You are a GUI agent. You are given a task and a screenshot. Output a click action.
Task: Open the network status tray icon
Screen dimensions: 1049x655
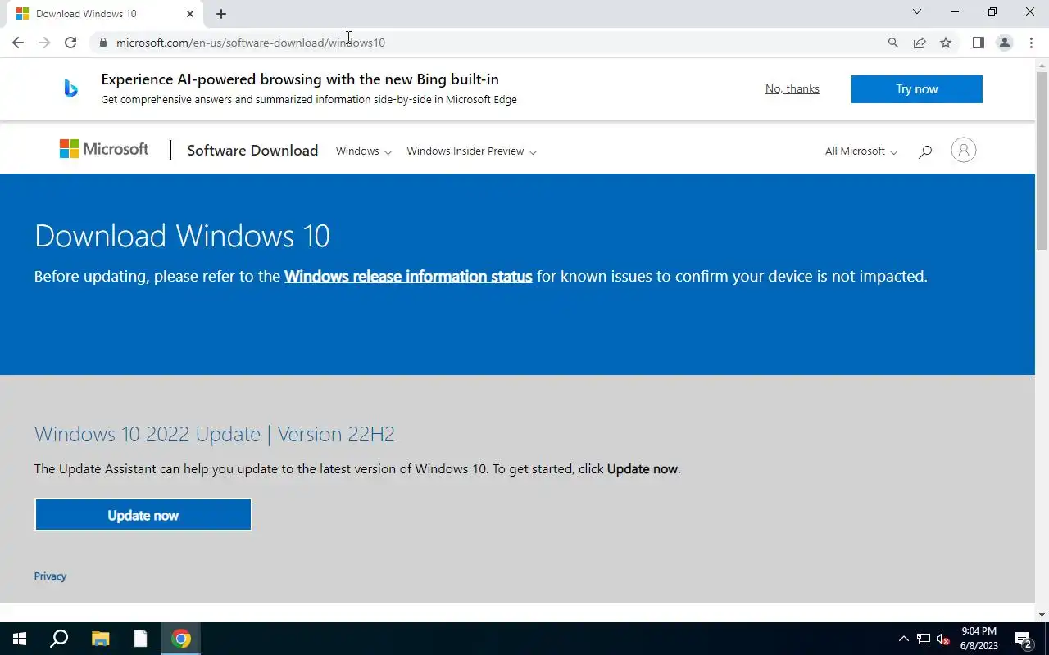pos(924,639)
